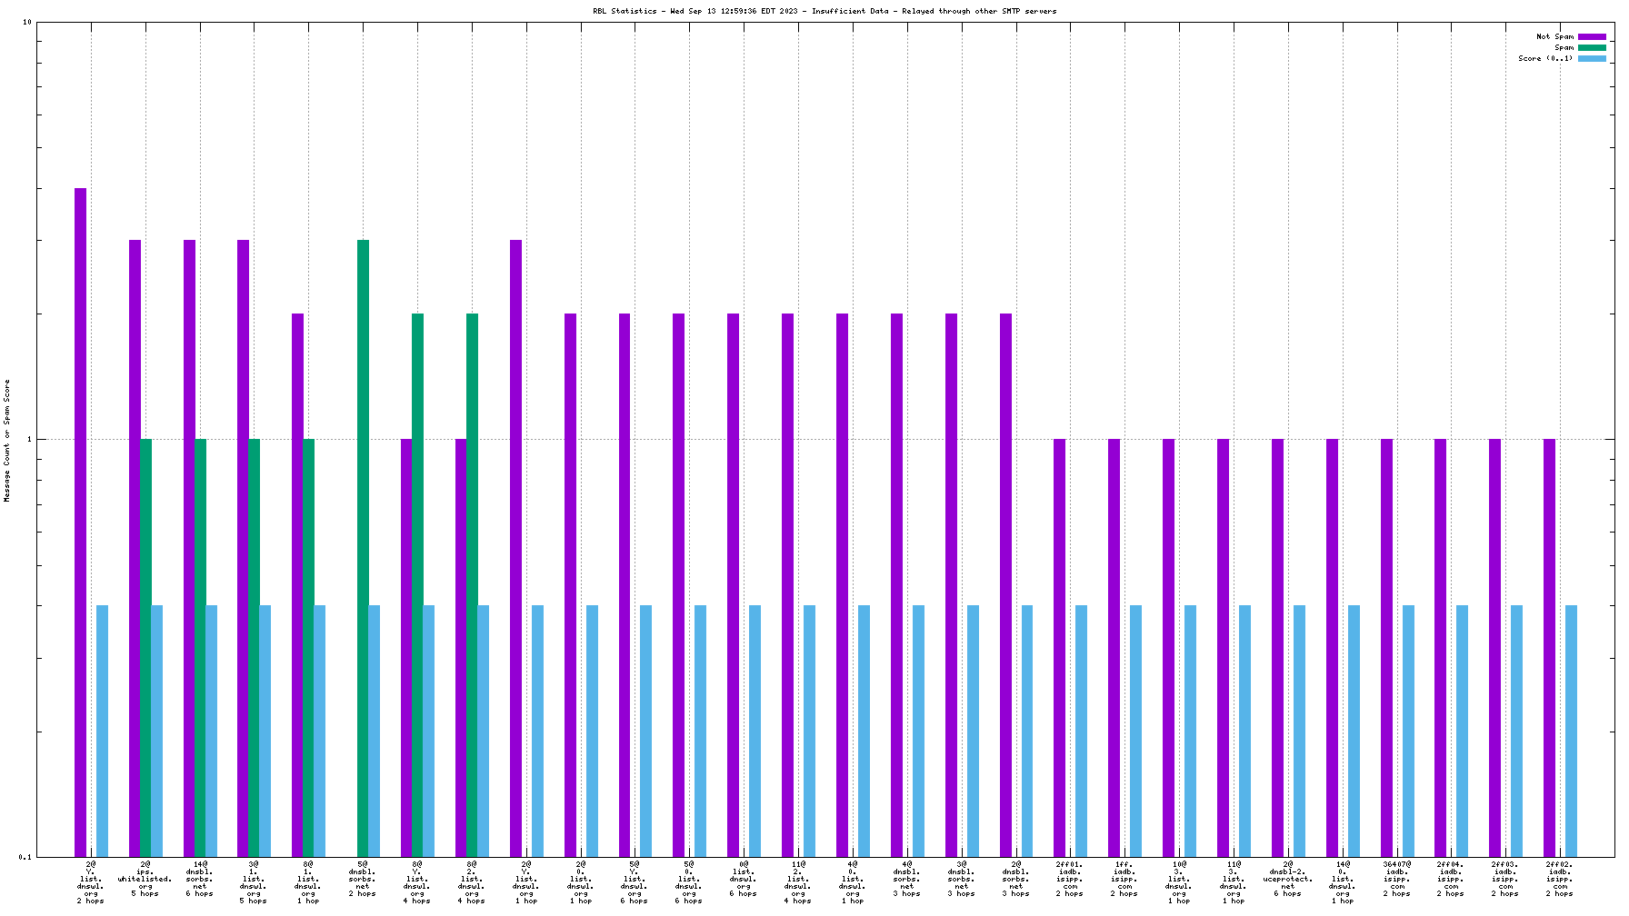Click the green bar above 'ips.whitelisted.org'
Viewport: 1629px width, 916px height.
click(x=145, y=648)
